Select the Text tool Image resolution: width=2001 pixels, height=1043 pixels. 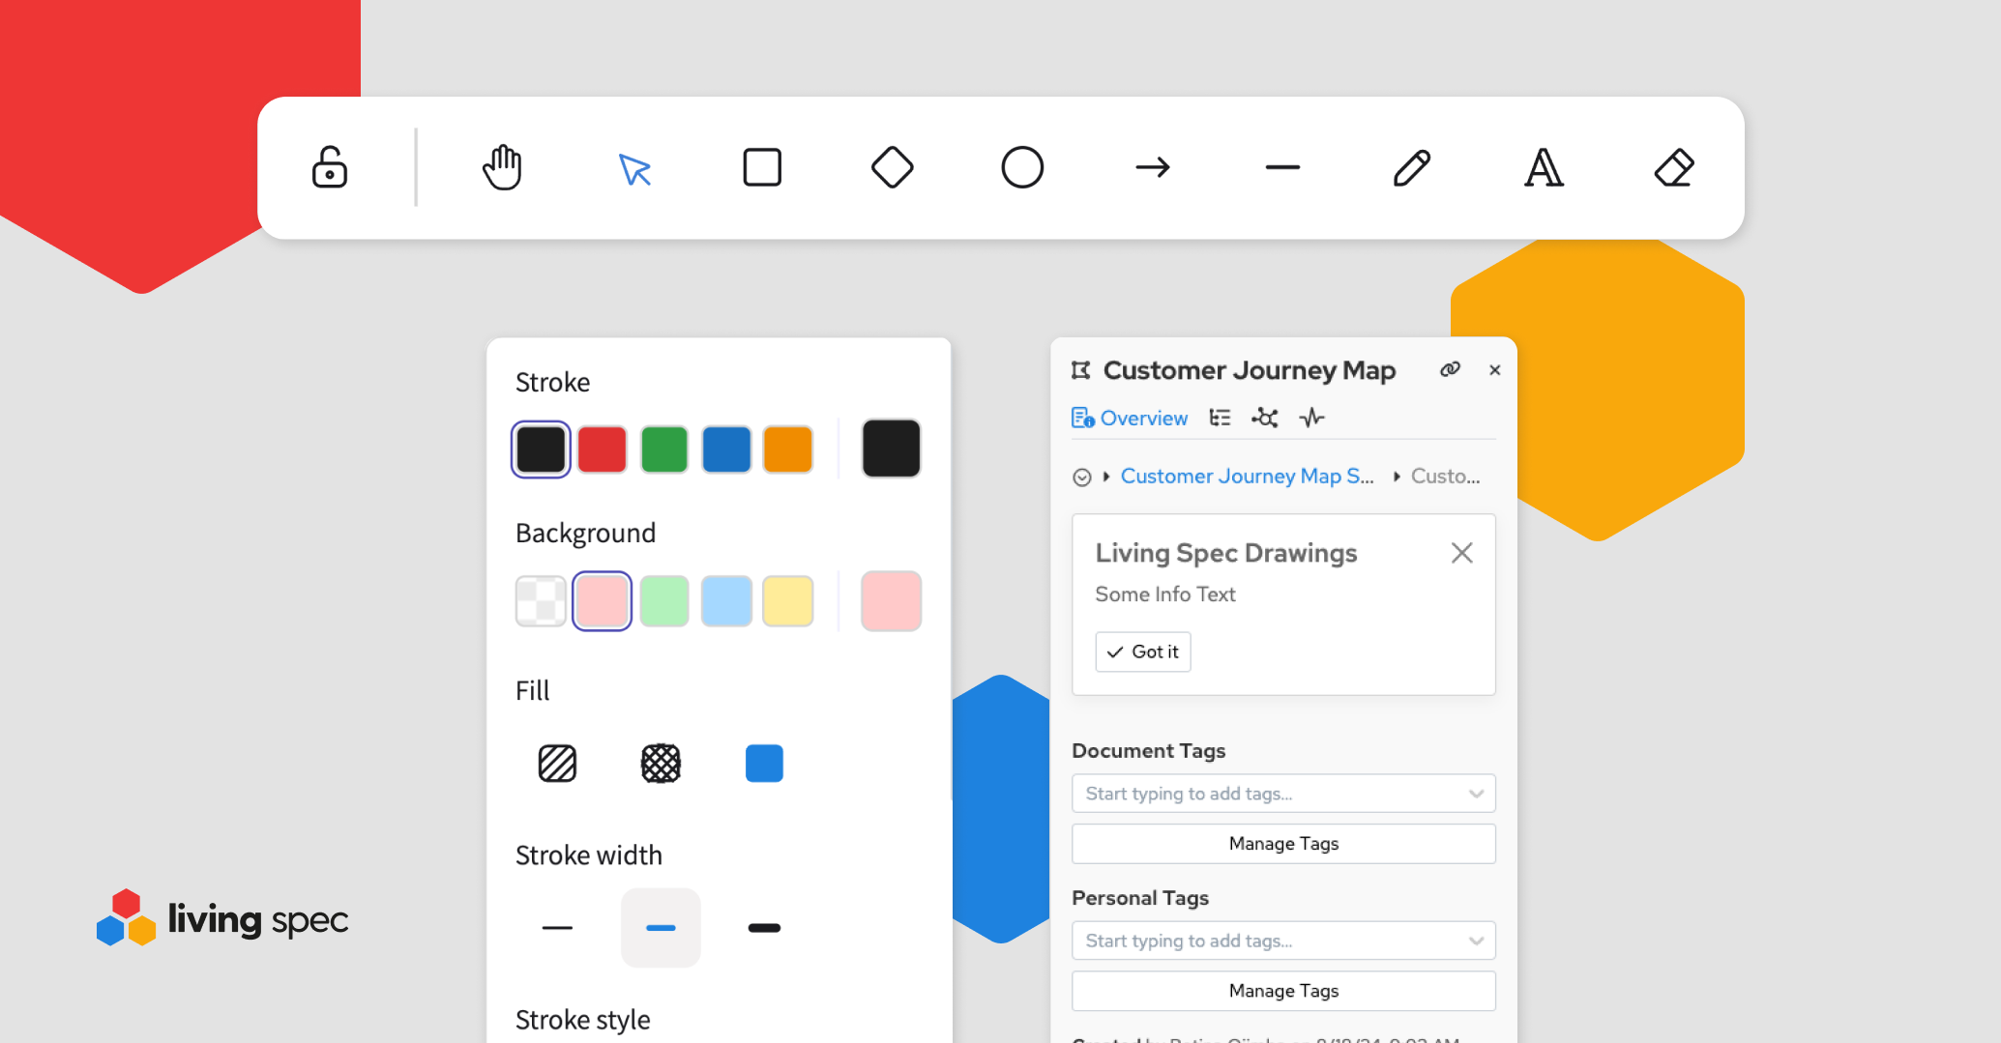[x=1544, y=167]
